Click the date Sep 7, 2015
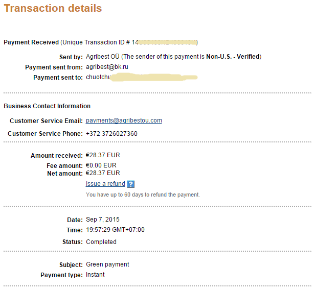This screenshot has height=291, width=315. coord(102,220)
